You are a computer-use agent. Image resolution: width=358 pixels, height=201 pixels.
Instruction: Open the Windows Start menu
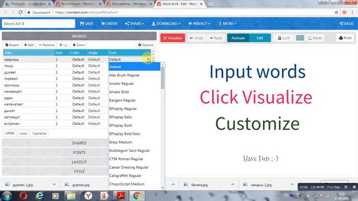7,196
